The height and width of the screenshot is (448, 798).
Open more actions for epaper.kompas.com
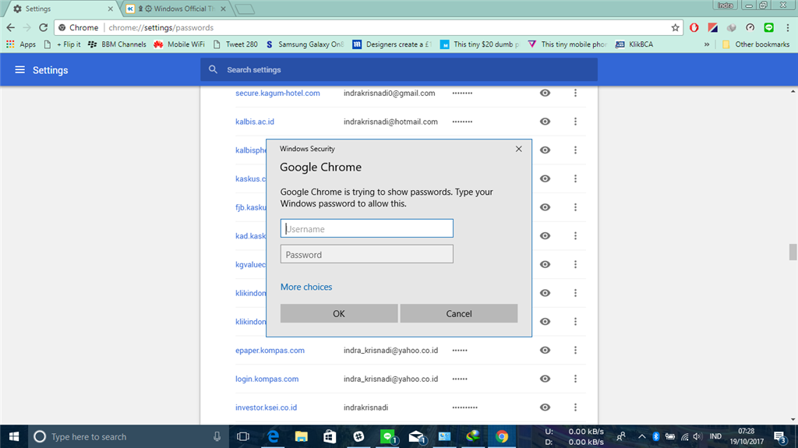(x=576, y=350)
